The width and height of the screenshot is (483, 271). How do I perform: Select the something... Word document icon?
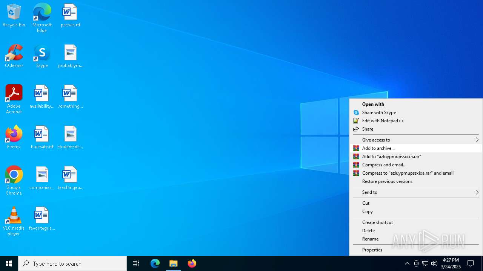click(x=70, y=97)
